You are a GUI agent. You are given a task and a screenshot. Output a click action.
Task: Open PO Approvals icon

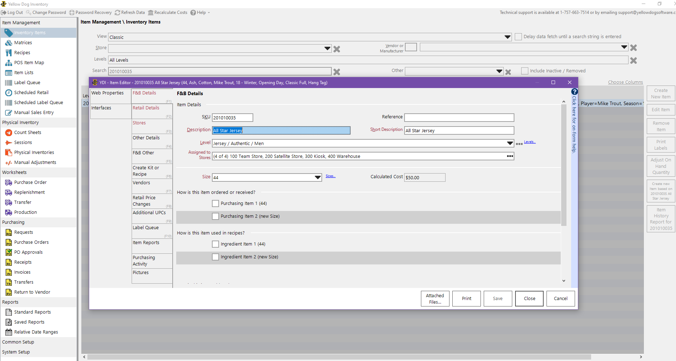pyautogui.click(x=9, y=252)
